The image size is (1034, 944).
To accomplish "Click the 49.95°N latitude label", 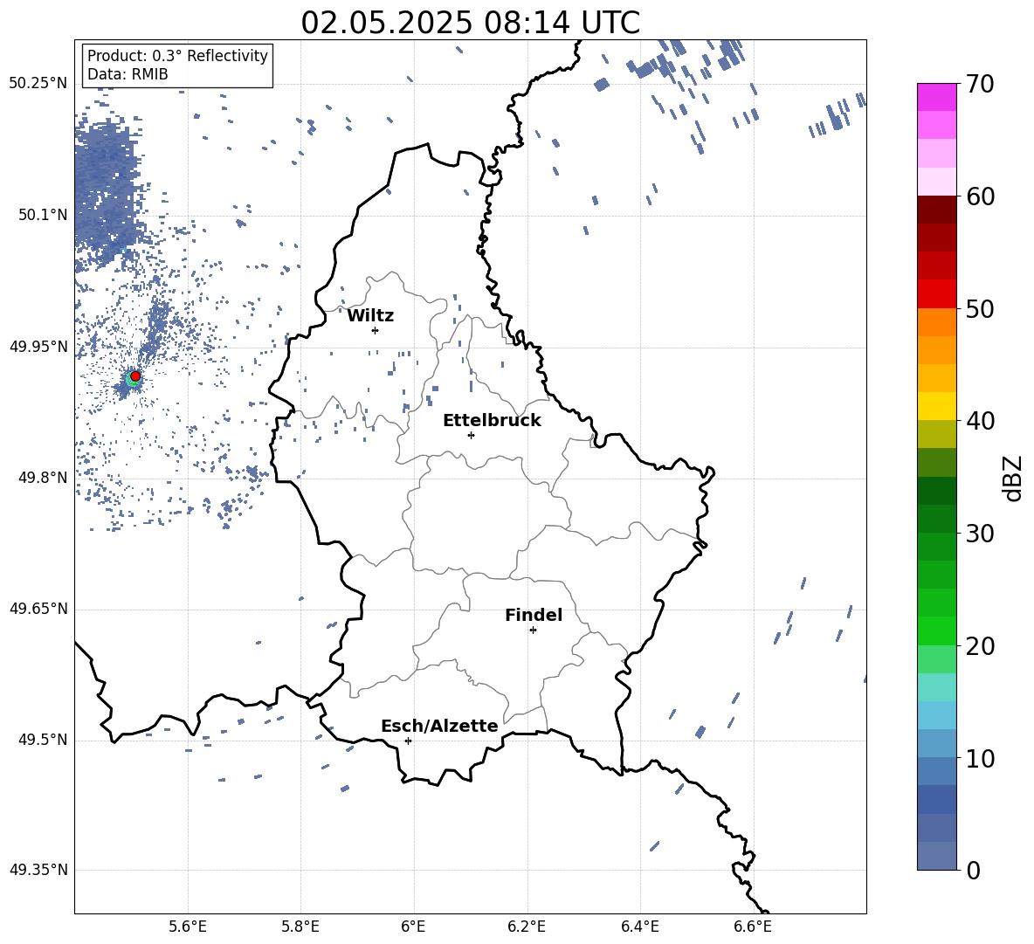I will coord(38,346).
